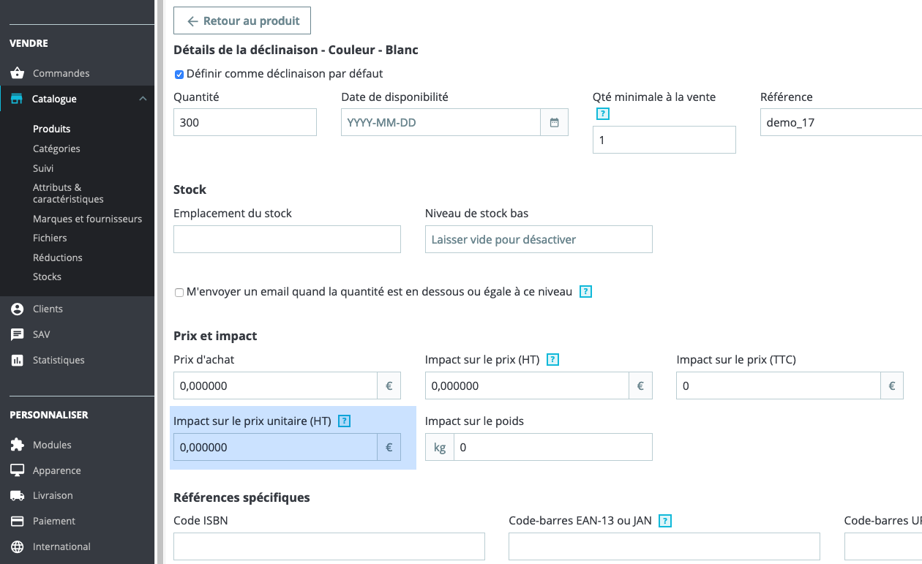This screenshot has height=564, width=922.
Task: Focus the Référence field with demo_17
Action: [841, 122]
